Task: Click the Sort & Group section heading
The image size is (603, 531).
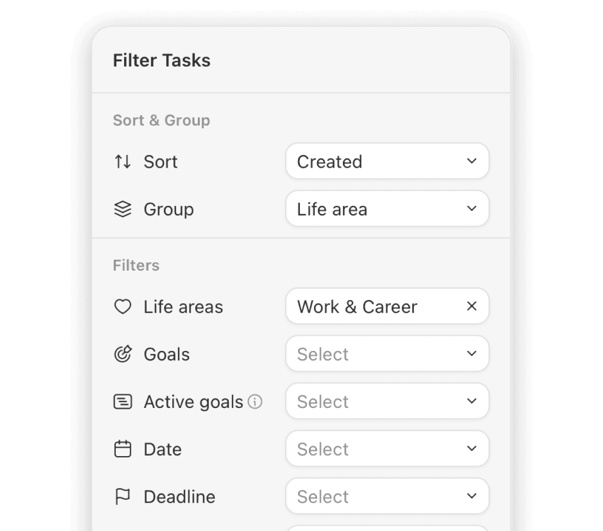Action: point(161,120)
